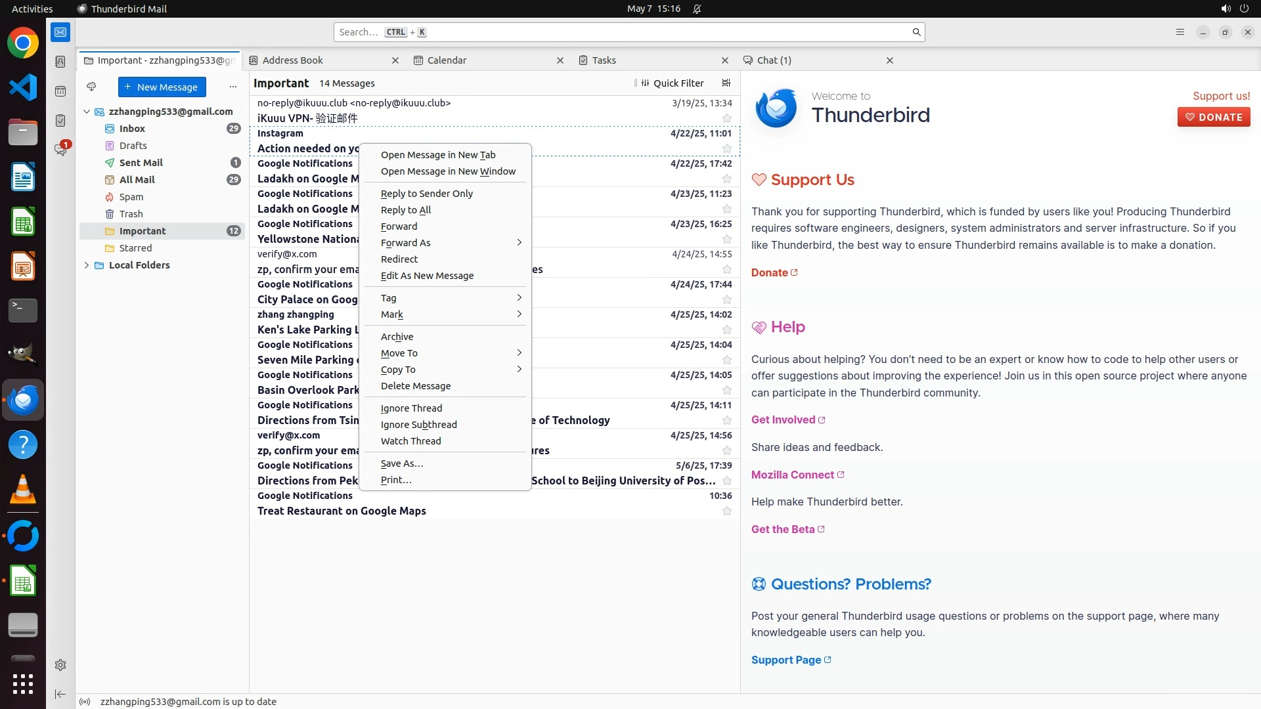The height and width of the screenshot is (709, 1261).
Task: Switch to the Address Book tab
Action: (x=293, y=60)
